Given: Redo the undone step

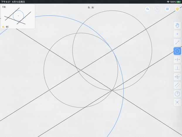Looking at the screenshot, I should point(157,9).
